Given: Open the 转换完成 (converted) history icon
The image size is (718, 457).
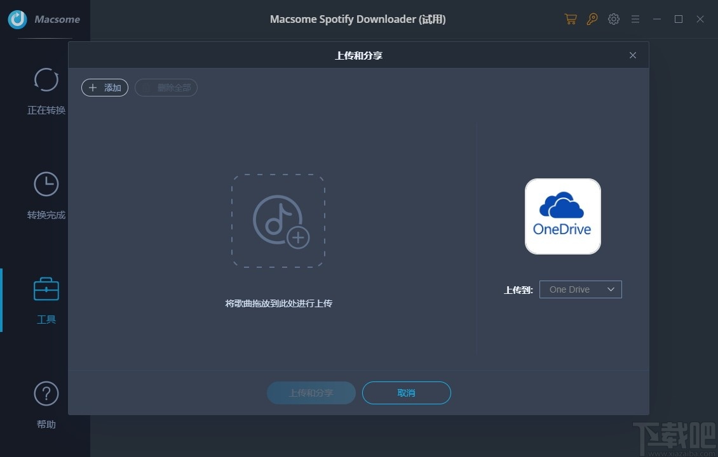Looking at the screenshot, I should tap(46, 184).
